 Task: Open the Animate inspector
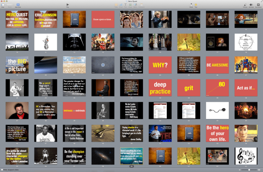coord(251,5)
